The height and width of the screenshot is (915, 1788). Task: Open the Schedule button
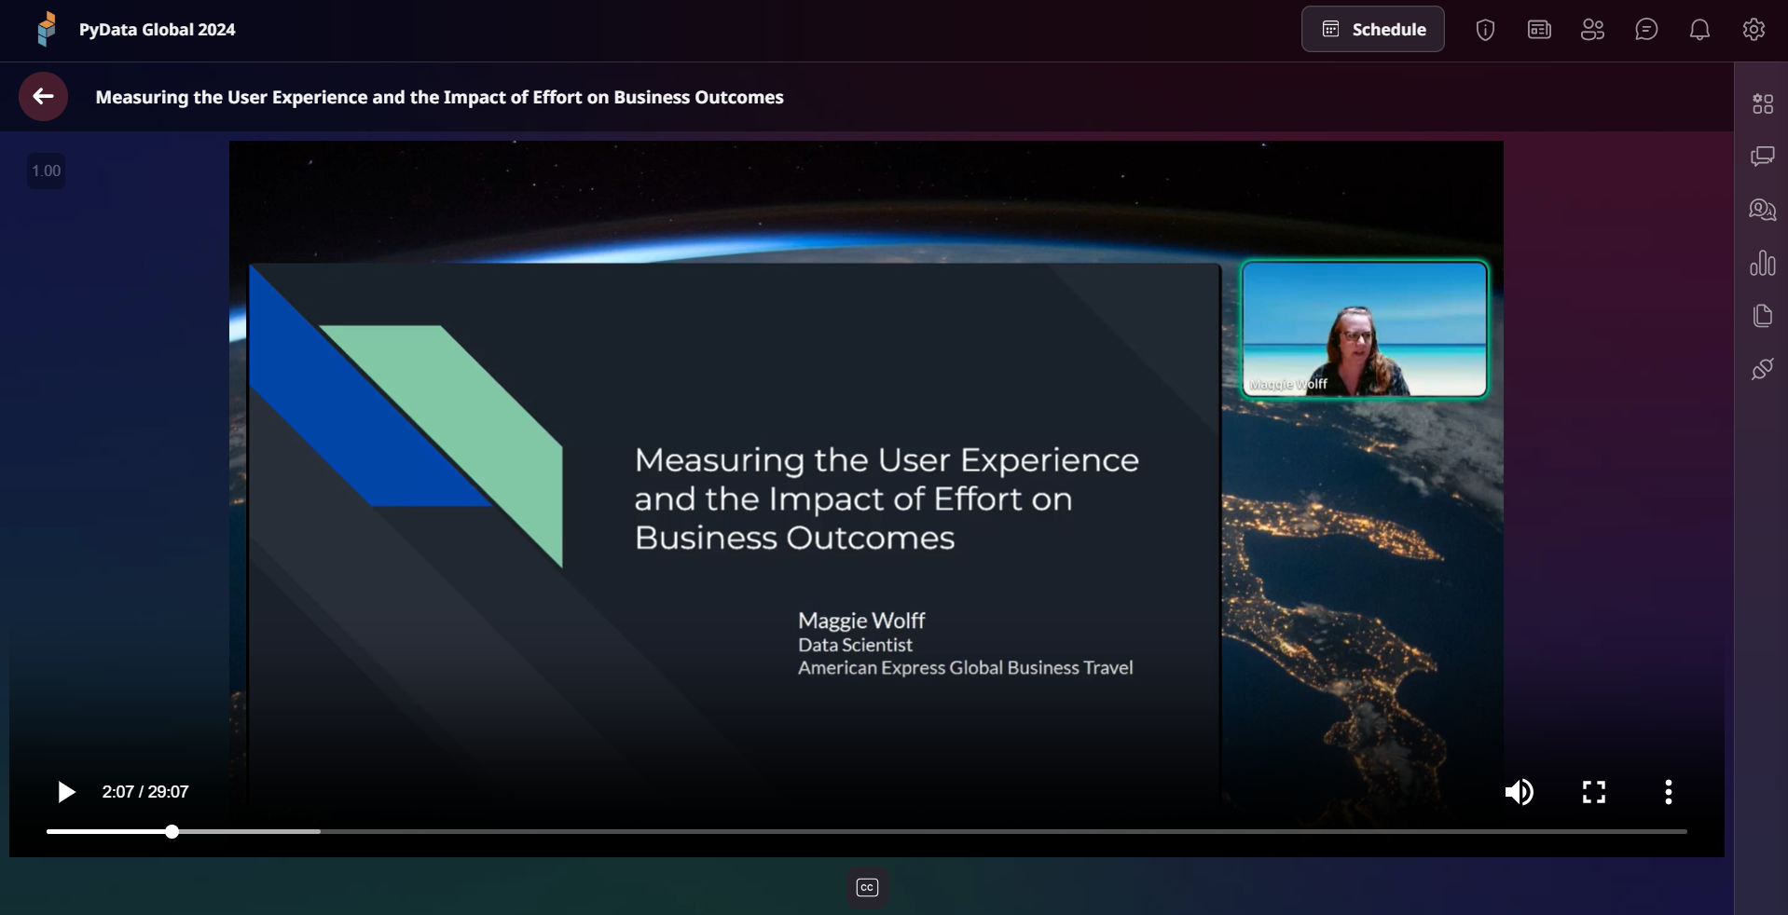1372,29
